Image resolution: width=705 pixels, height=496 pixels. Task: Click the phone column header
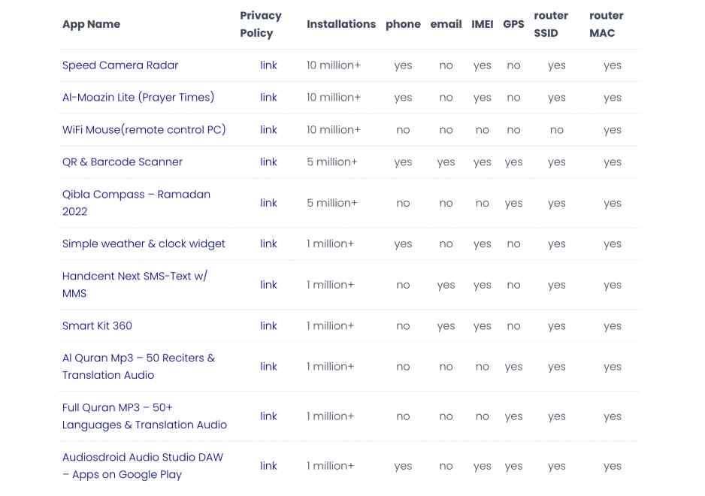point(404,24)
